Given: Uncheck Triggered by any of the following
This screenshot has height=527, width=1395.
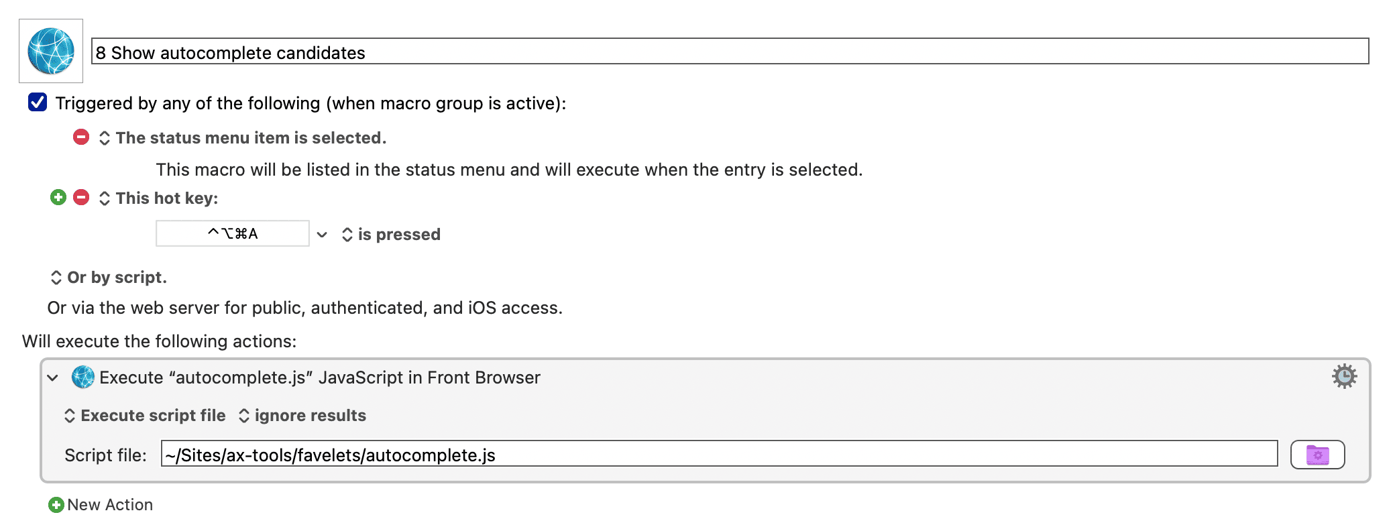Looking at the screenshot, I should [x=38, y=102].
